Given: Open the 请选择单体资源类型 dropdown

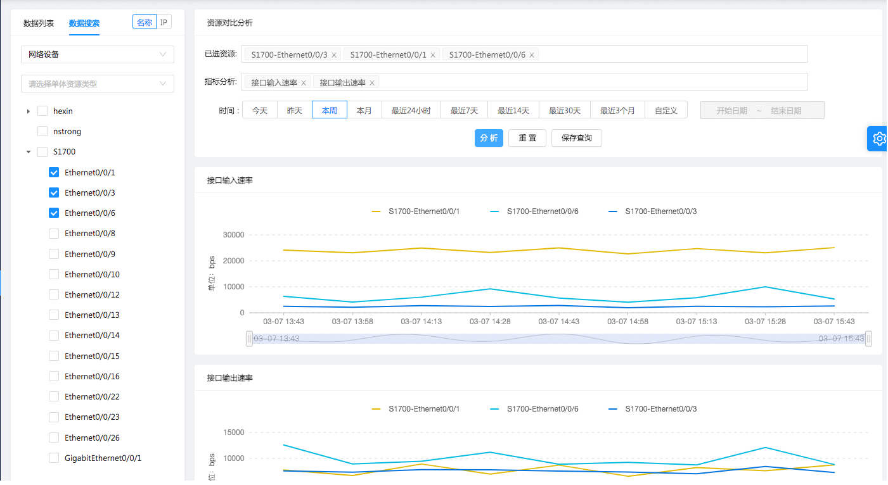Looking at the screenshot, I should [97, 84].
